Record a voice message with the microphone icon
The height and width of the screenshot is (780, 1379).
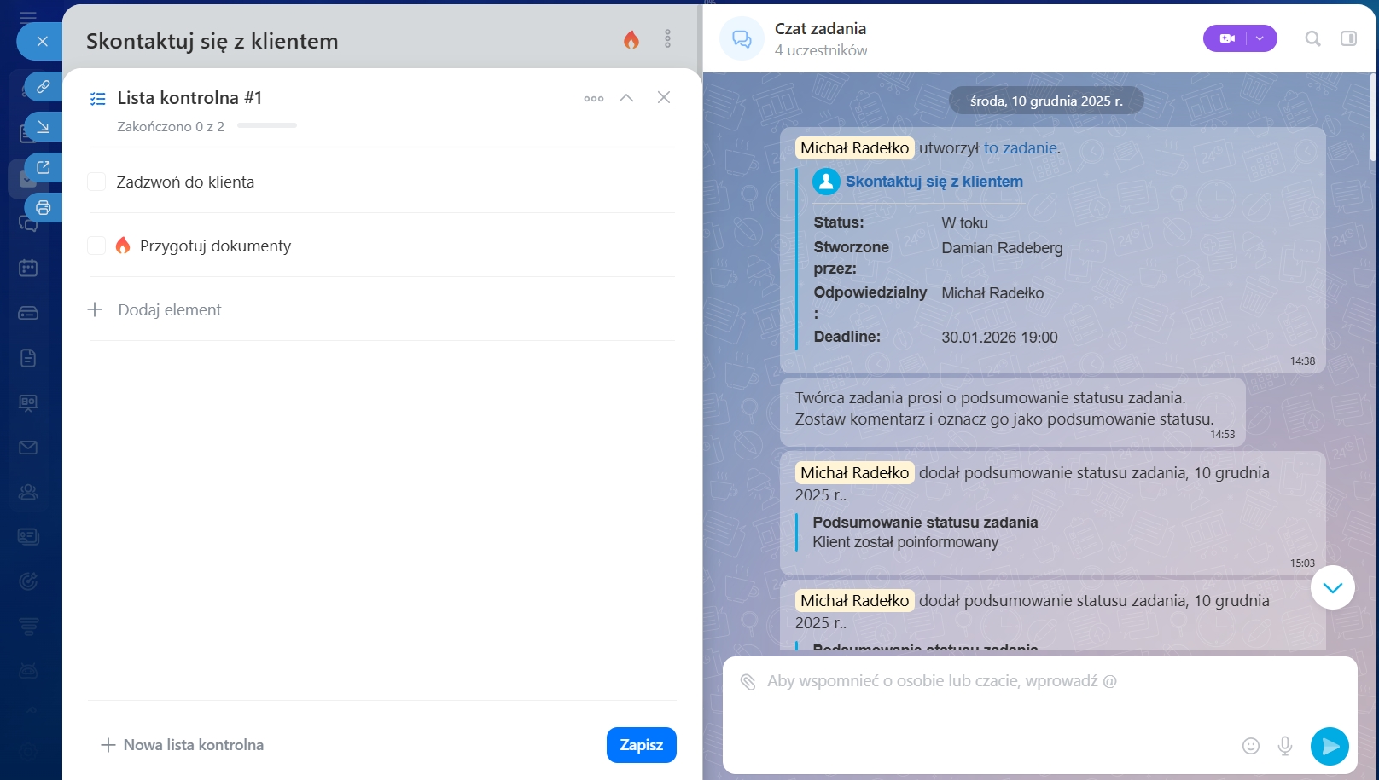[1285, 746]
